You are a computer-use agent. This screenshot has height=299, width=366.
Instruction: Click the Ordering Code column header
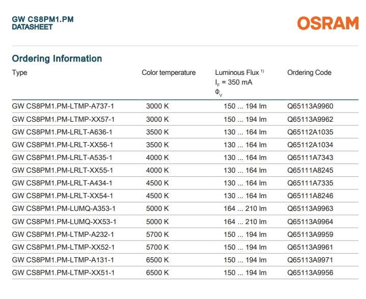point(309,72)
